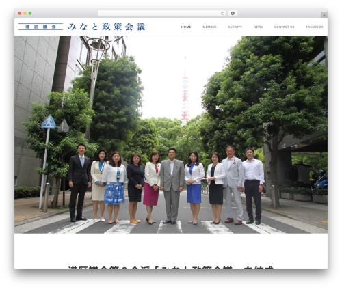The image size is (342, 289).
Task: Go to the ACTIVITY page
Action: click(x=235, y=27)
